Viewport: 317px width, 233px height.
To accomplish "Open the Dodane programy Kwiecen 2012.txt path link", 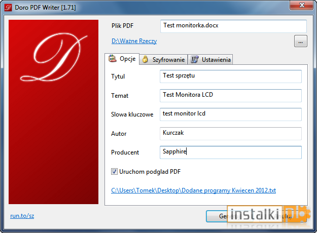I will 193,190.
